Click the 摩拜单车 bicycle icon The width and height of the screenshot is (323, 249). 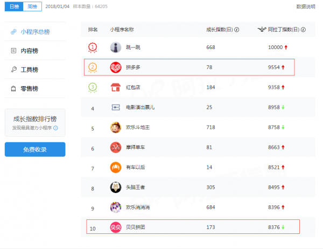coord(116,147)
